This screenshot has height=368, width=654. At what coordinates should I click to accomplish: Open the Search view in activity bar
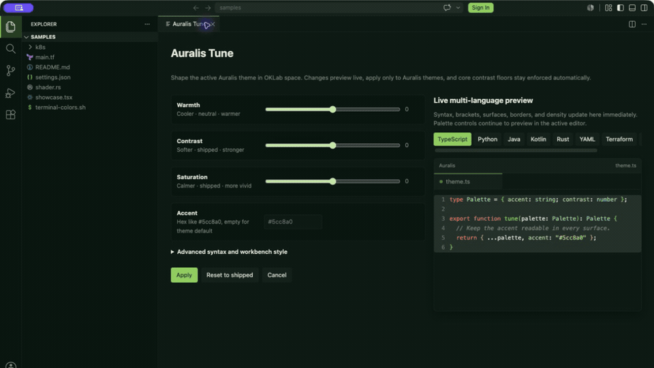pos(10,49)
